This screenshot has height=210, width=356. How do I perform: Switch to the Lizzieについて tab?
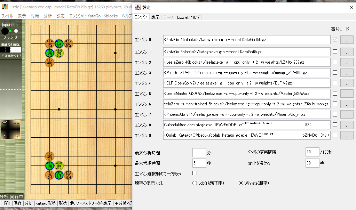189,17
